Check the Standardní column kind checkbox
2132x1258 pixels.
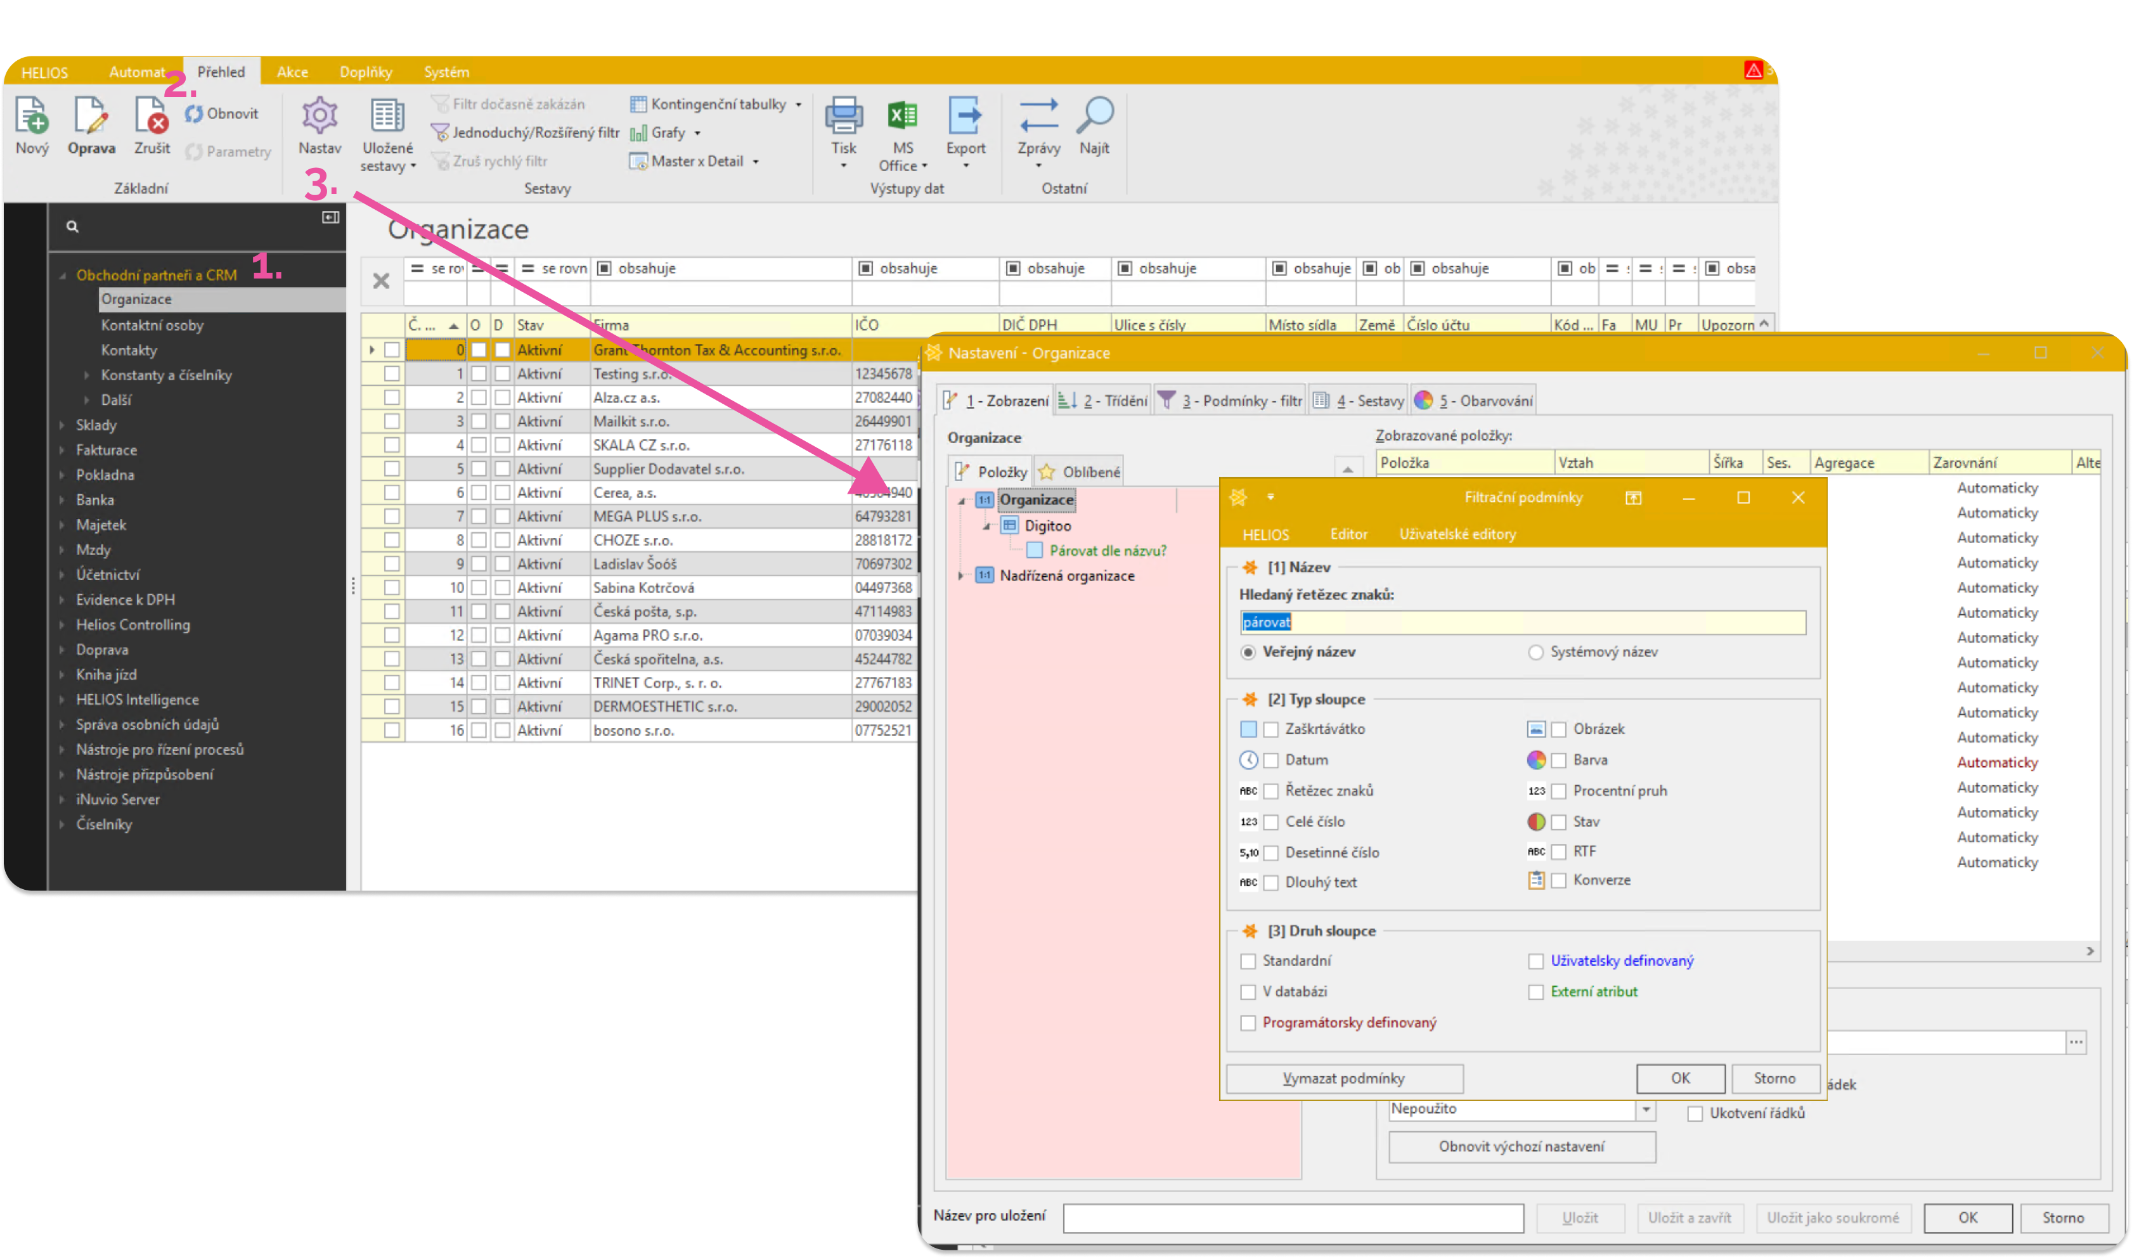point(1248,961)
